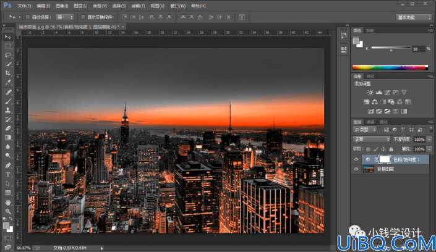The height and width of the screenshot is (252, 436).
Task: Close the 城市夜景.jpg document tab
Action: 122,27
